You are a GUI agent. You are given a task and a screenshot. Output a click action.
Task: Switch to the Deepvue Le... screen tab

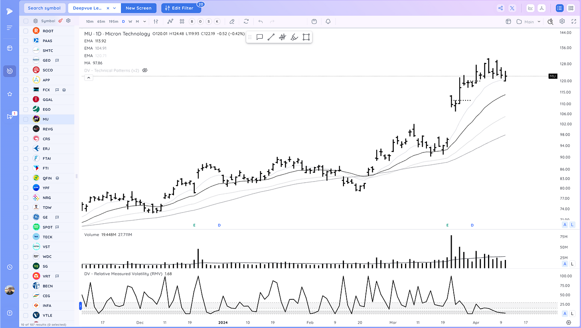[x=88, y=8]
